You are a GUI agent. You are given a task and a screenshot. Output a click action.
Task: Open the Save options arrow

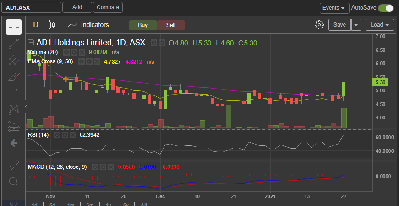point(356,25)
